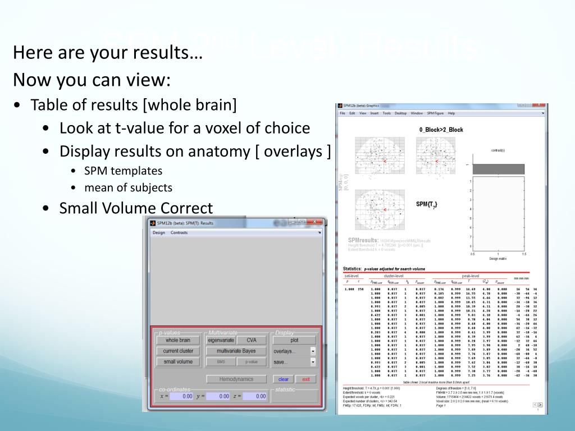Image resolution: width=575 pixels, height=431 pixels.
Task: Open the View menu in Graphics window
Action: 363,113
